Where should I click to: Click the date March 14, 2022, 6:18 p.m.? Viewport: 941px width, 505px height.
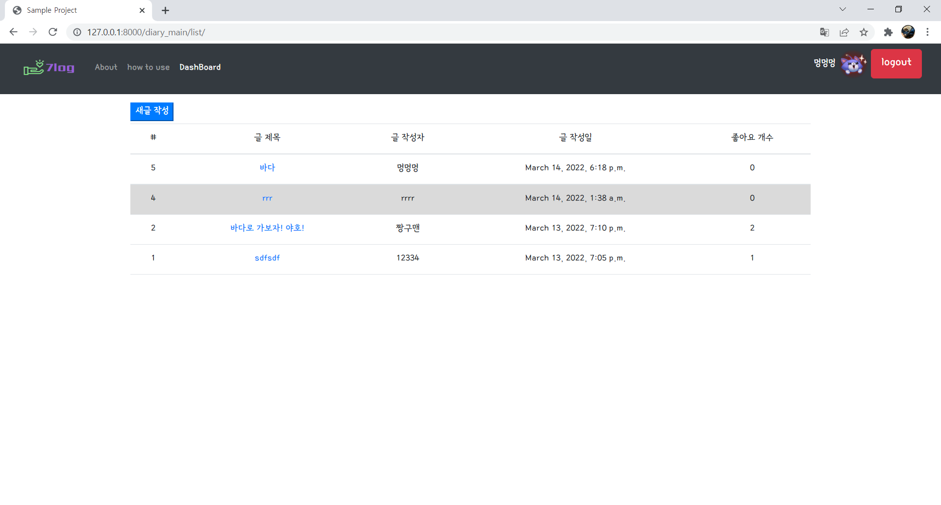pyautogui.click(x=575, y=168)
